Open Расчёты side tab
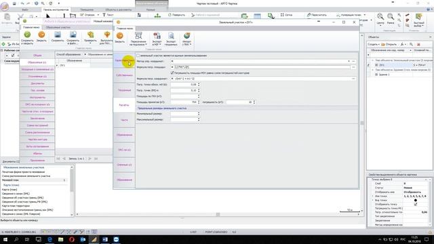 pos(124,105)
